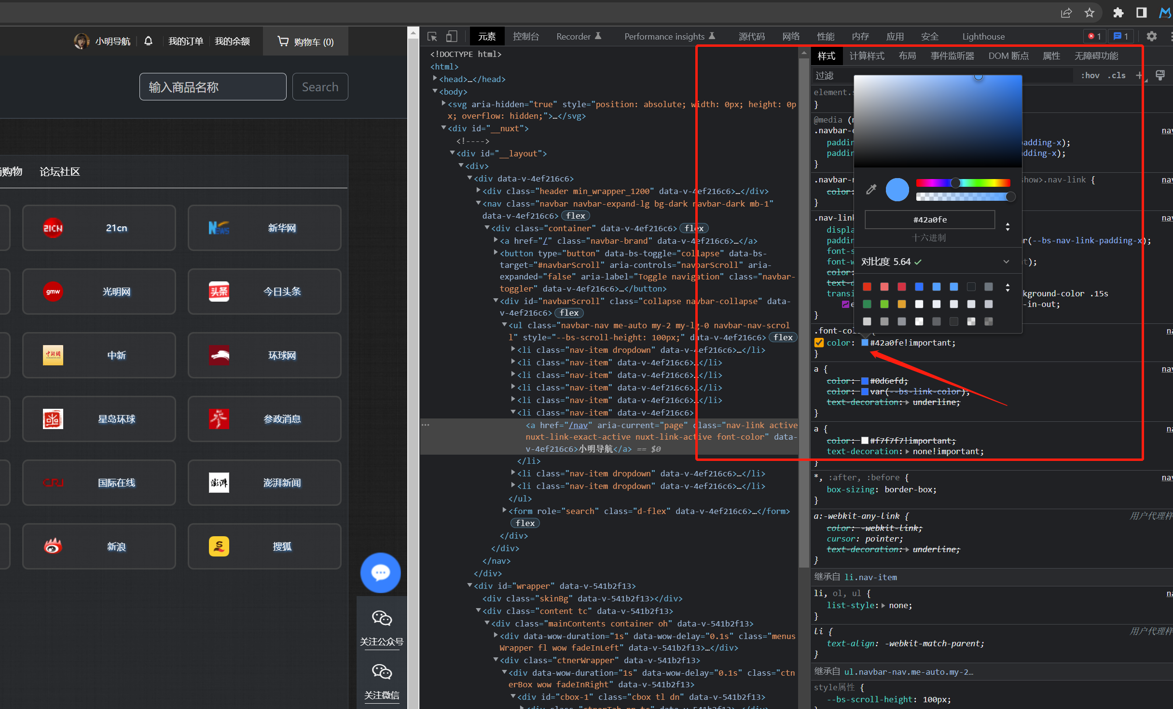Viewport: 1173px width, 709px height.
Task: Click the browser share icon
Action: [1066, 13]
